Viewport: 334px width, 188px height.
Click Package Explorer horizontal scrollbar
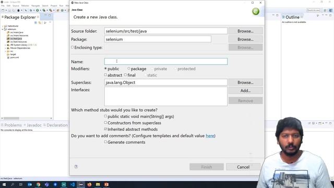tap(11, 119)
